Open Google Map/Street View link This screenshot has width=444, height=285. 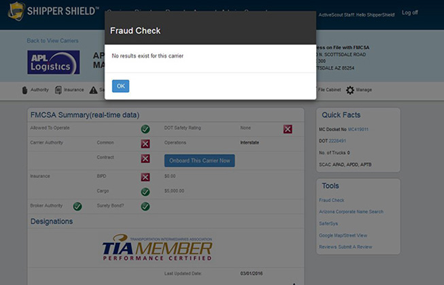[x=343, y=235]
